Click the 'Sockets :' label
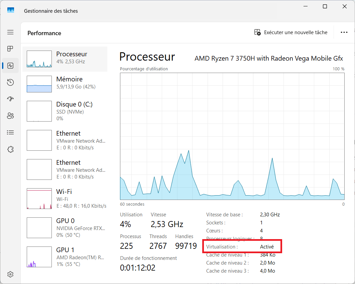355x284 pixels. pyautogui.click(x=216, y=223)
